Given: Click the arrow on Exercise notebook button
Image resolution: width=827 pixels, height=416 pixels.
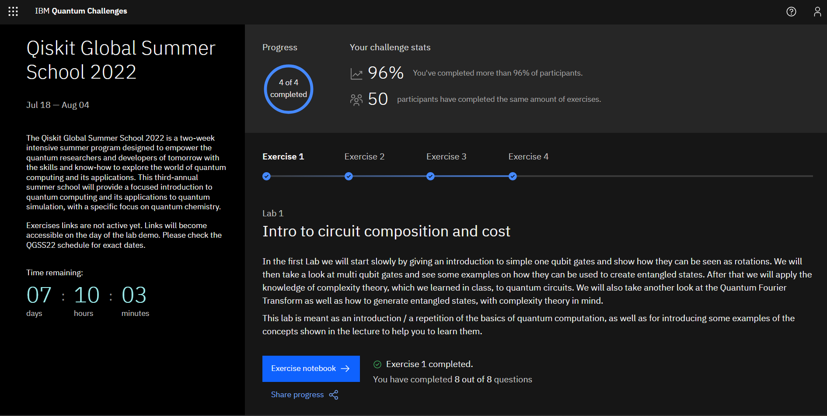Looking at the screenshot, I should 345,369.
